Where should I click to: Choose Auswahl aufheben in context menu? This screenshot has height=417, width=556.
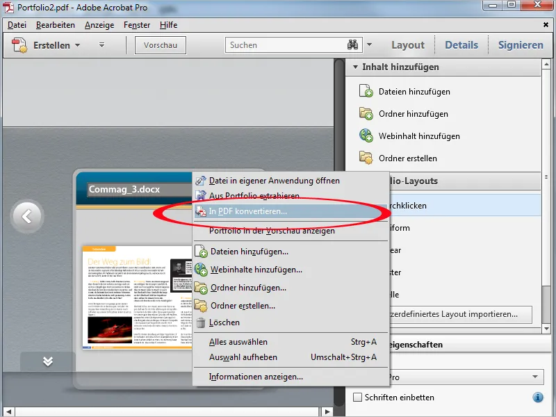[291, 357]
